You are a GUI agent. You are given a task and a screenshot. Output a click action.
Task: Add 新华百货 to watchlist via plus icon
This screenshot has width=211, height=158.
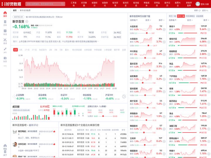(27, 21)
